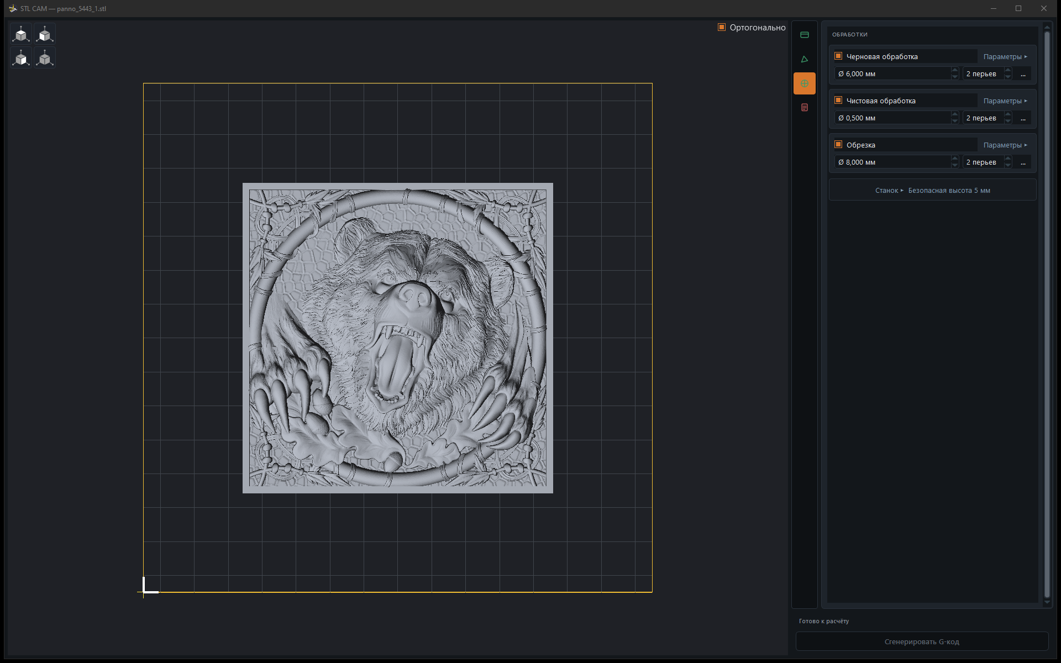This screenshot has width=1061, height=663.
Task: Increase flute count for Обрезка
Action: click(1008, 159)
